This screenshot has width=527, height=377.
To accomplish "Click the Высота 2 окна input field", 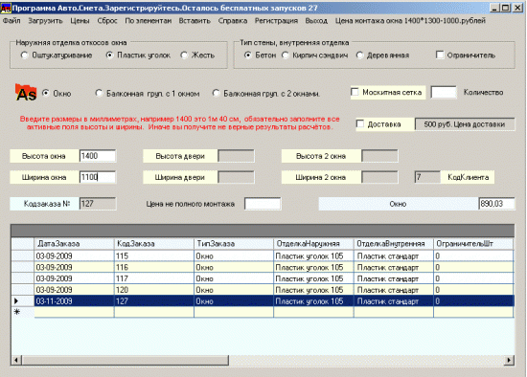I will (x=379, y=156).
